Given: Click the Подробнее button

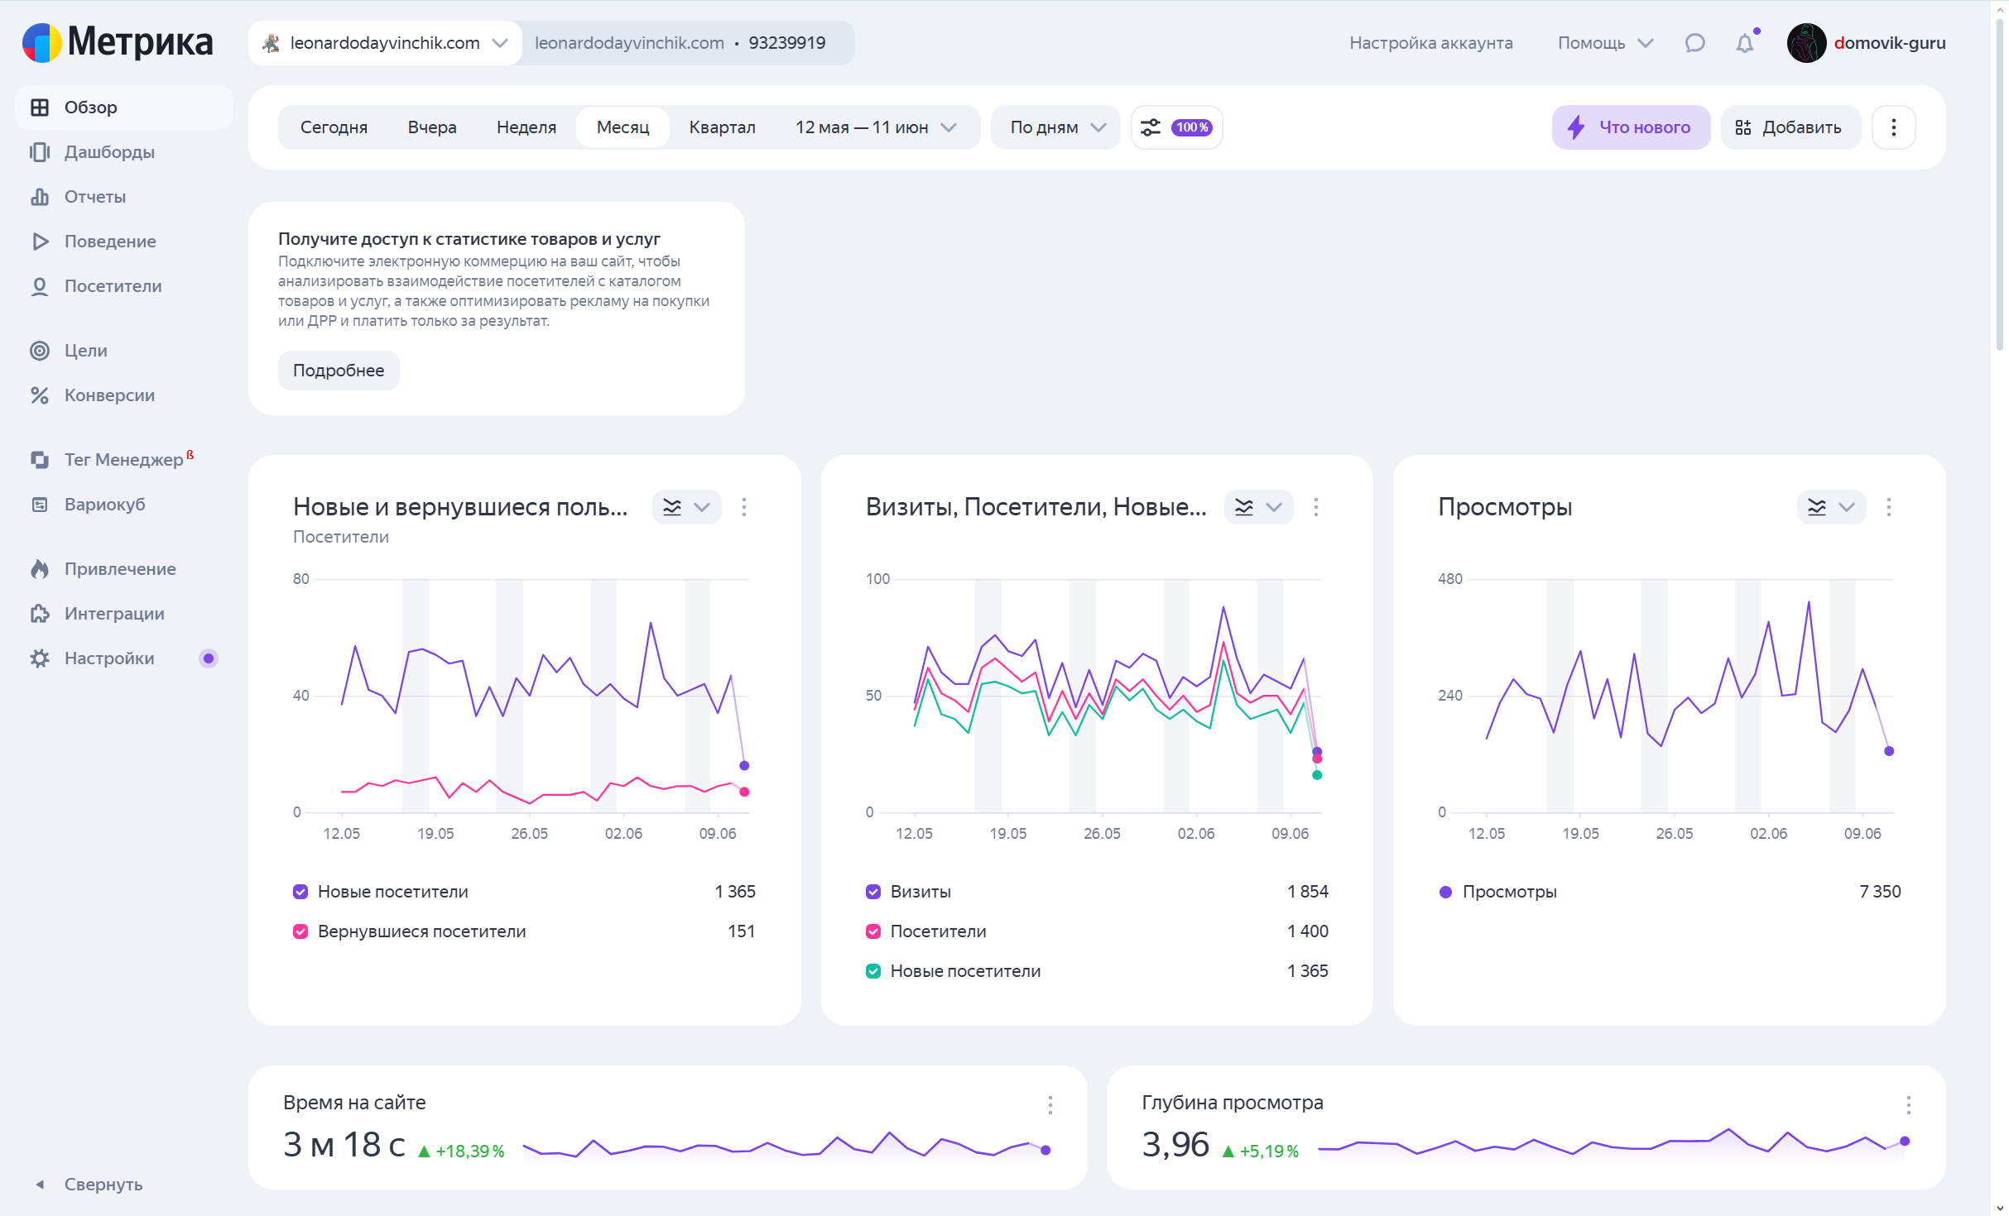Looking at the screenshot, I should click(339, 371).
